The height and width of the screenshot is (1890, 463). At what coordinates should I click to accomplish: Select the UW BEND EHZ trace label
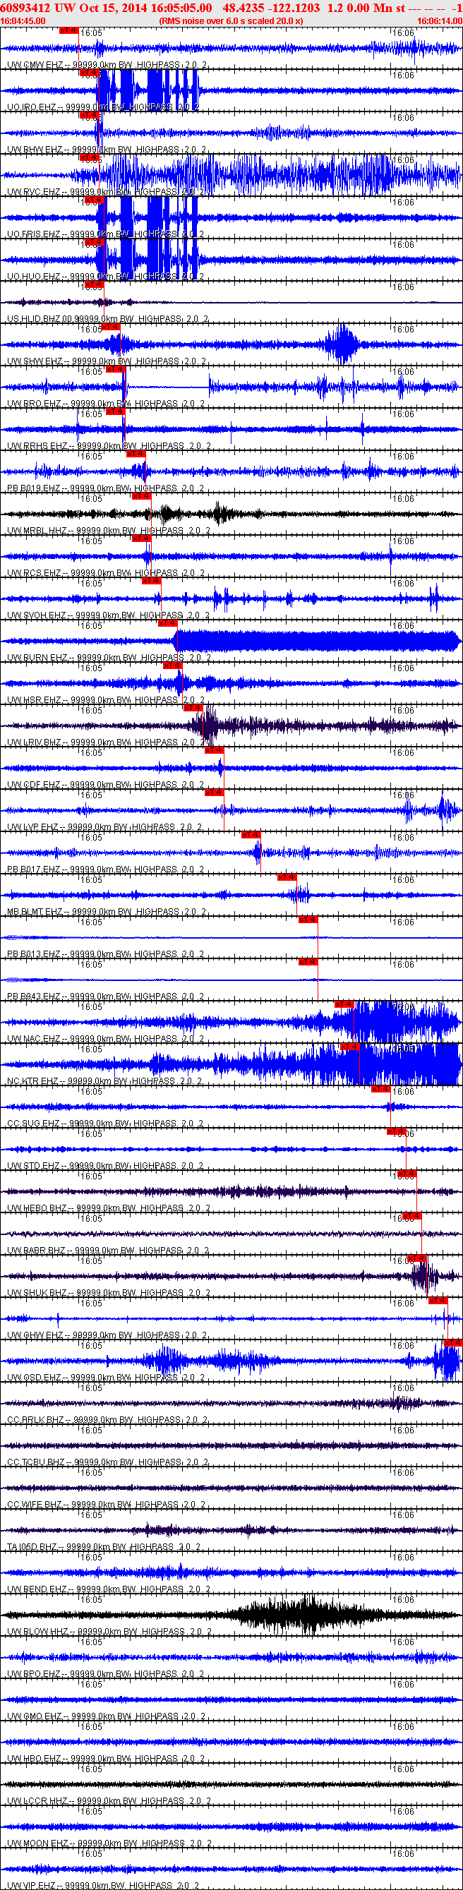(x=109, y=1591)
